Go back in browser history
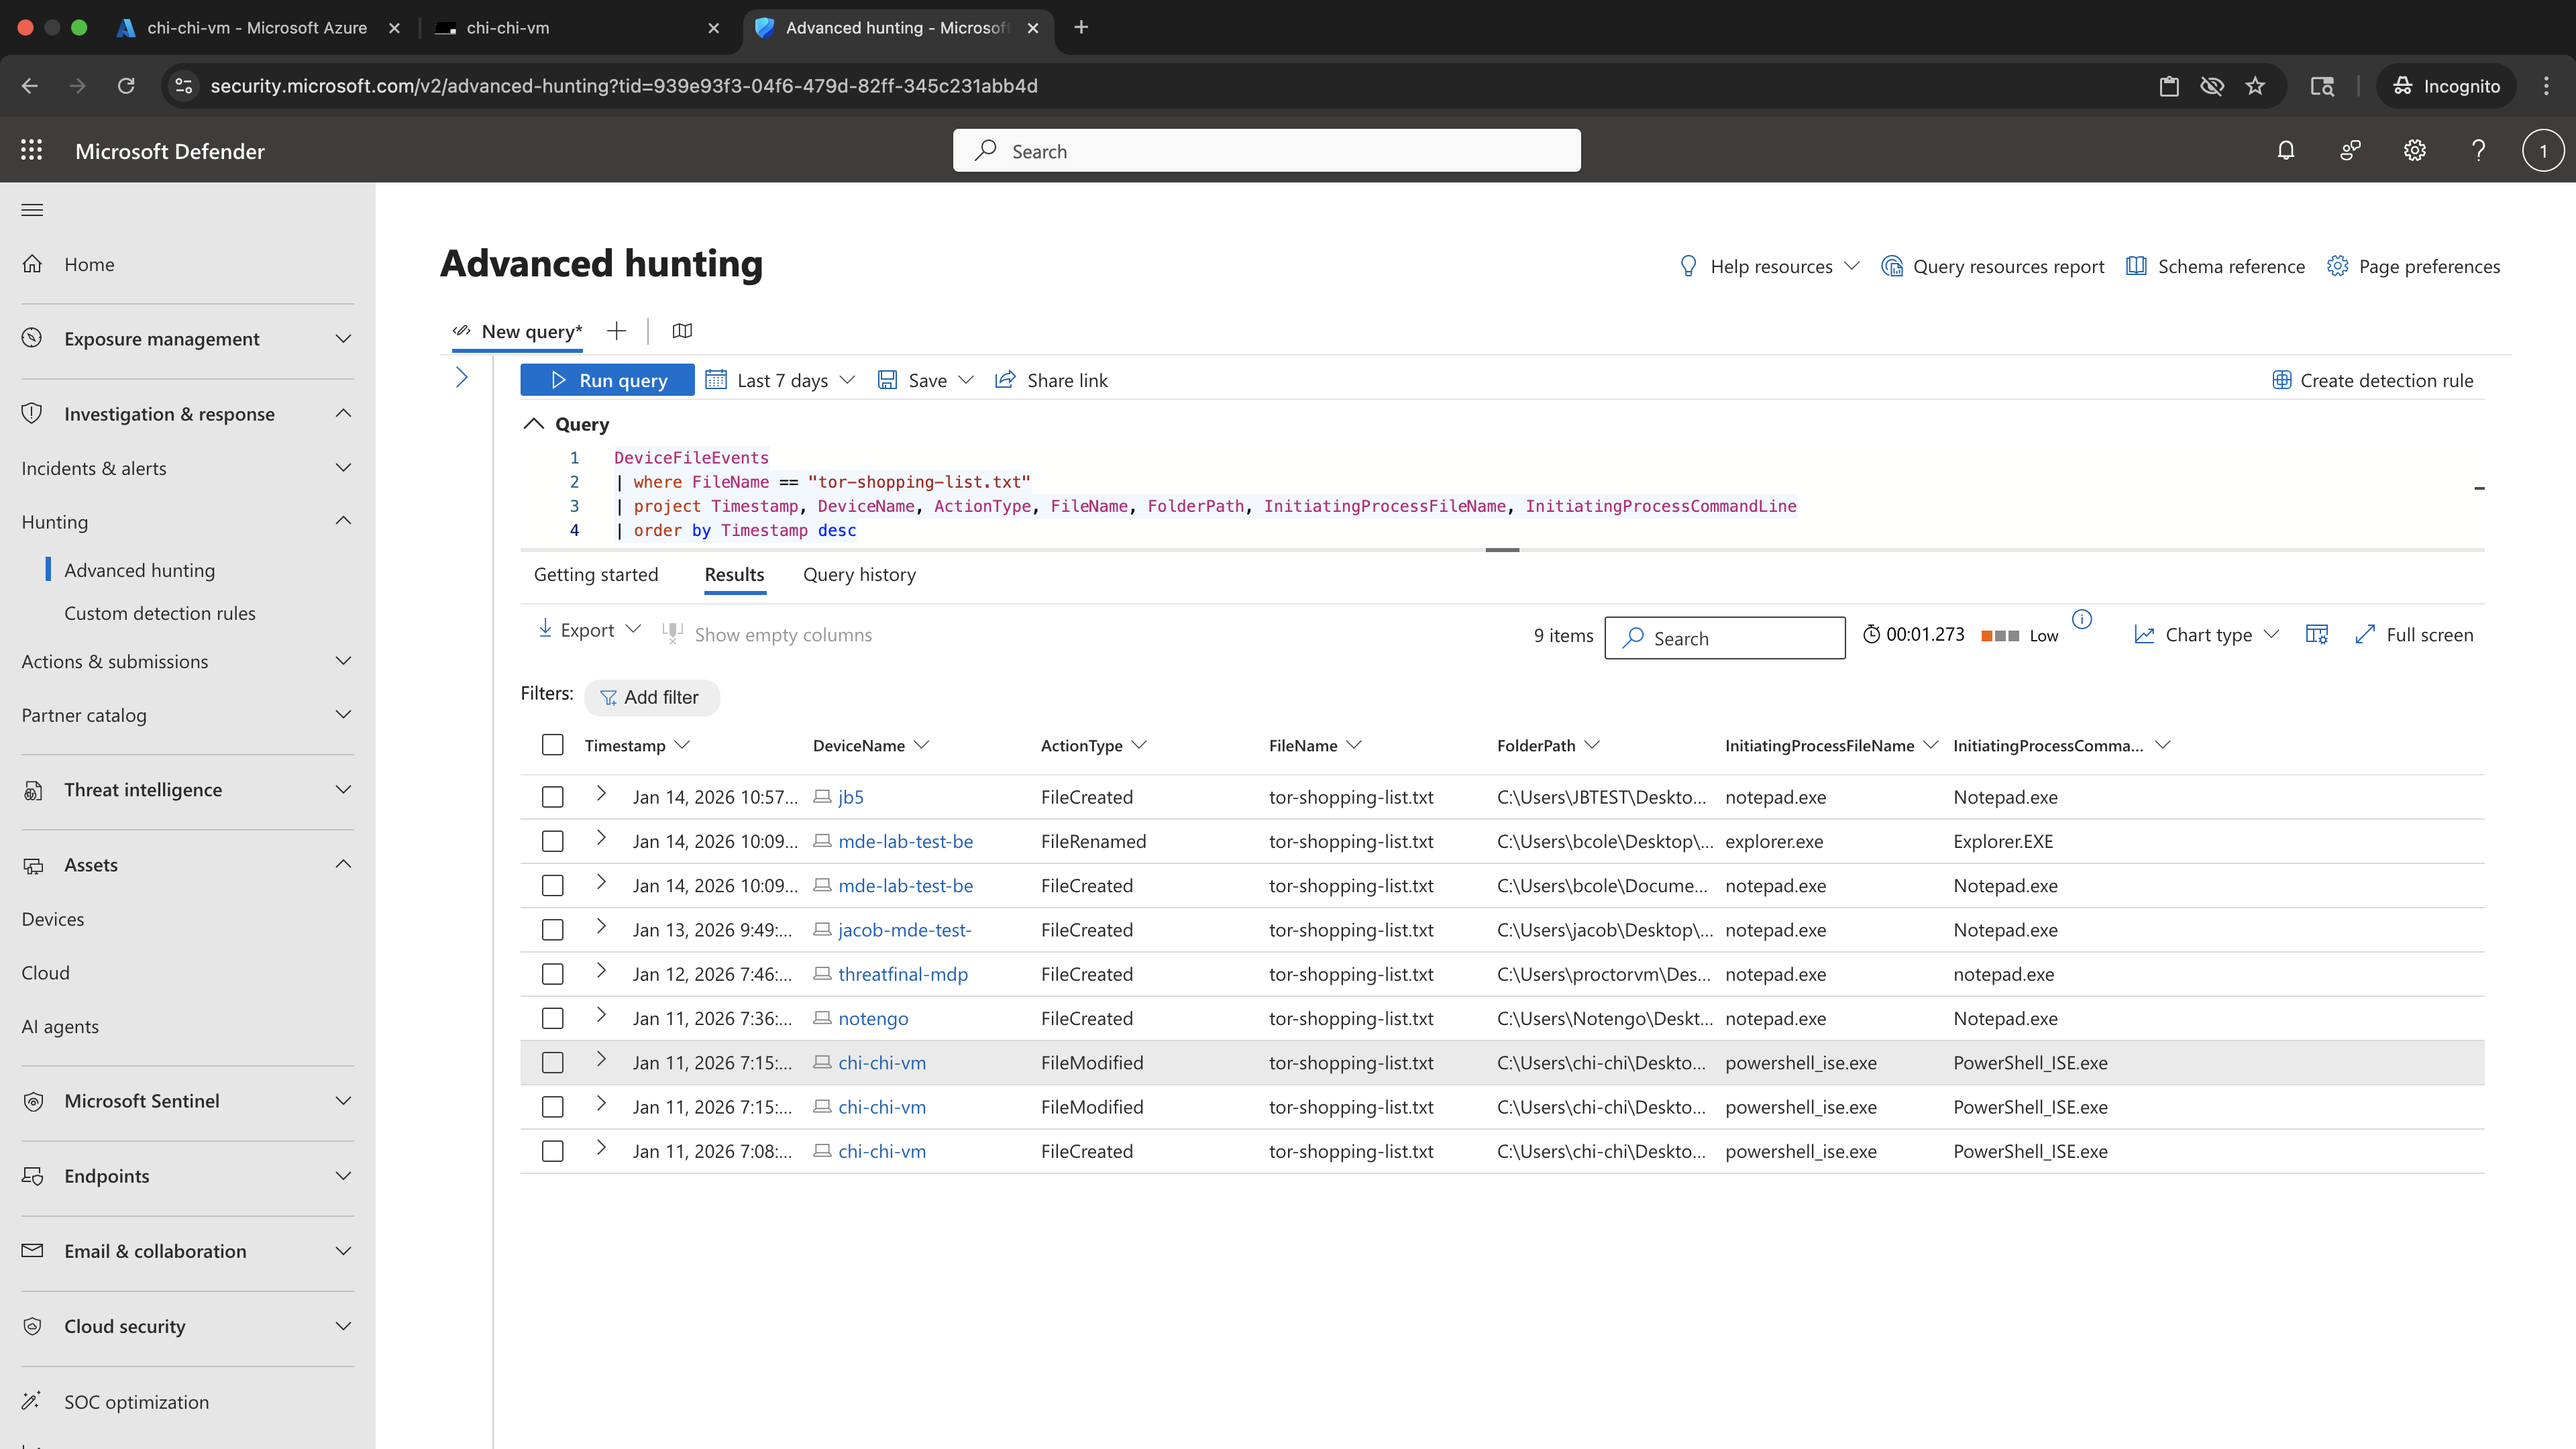This screenshot has width=2576, height=1449. click(x=30, y=86)
